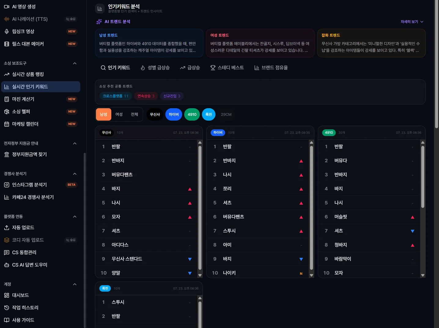
Task: Click the 소싱 헬퍼 box icon
Action: [6, 112]
